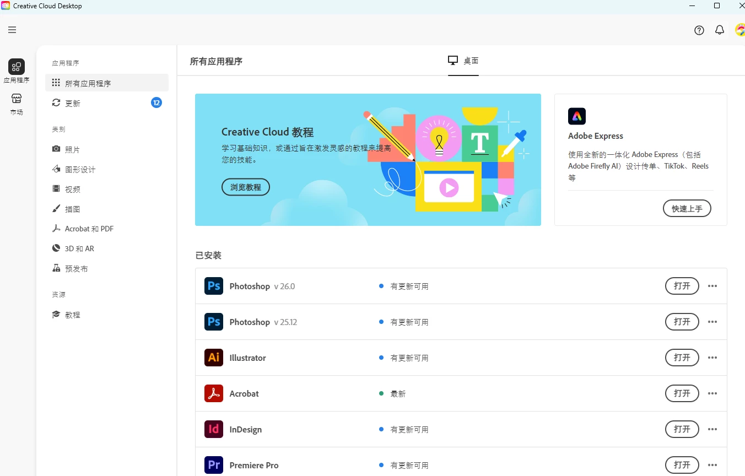Click the Premiere Pro app name
Screen dimensions: 745x476
(254, 465)
